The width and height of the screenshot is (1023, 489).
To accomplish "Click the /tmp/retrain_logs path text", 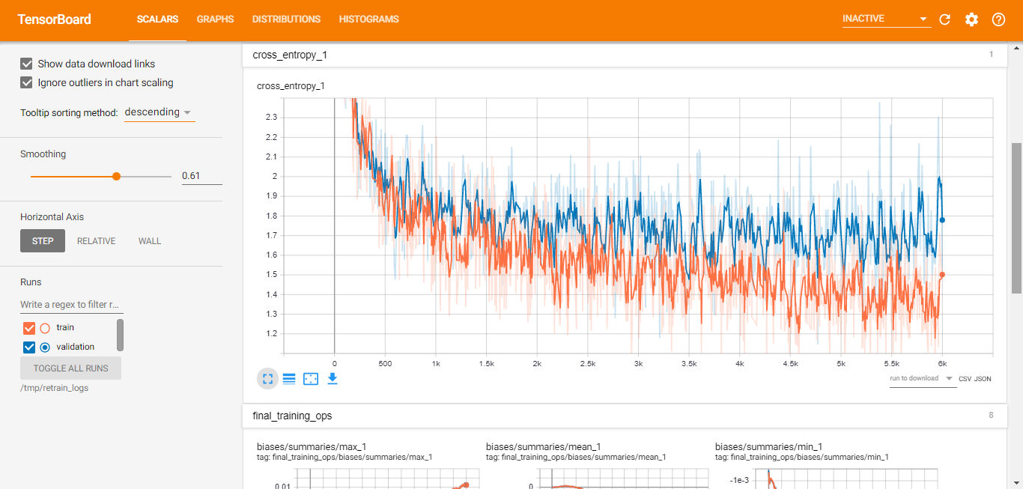I will pyautogui.click(x=54, y=388).
